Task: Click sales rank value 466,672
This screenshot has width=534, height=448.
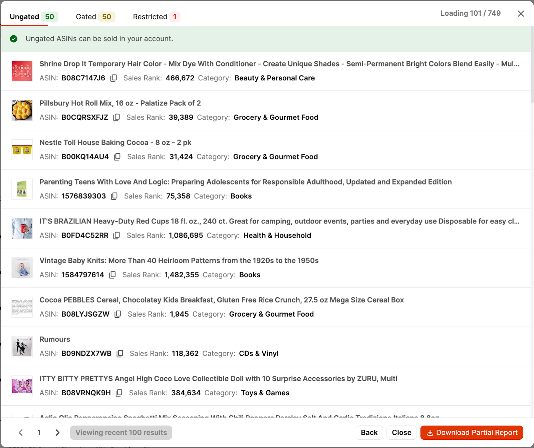Action: click(180, 78)
